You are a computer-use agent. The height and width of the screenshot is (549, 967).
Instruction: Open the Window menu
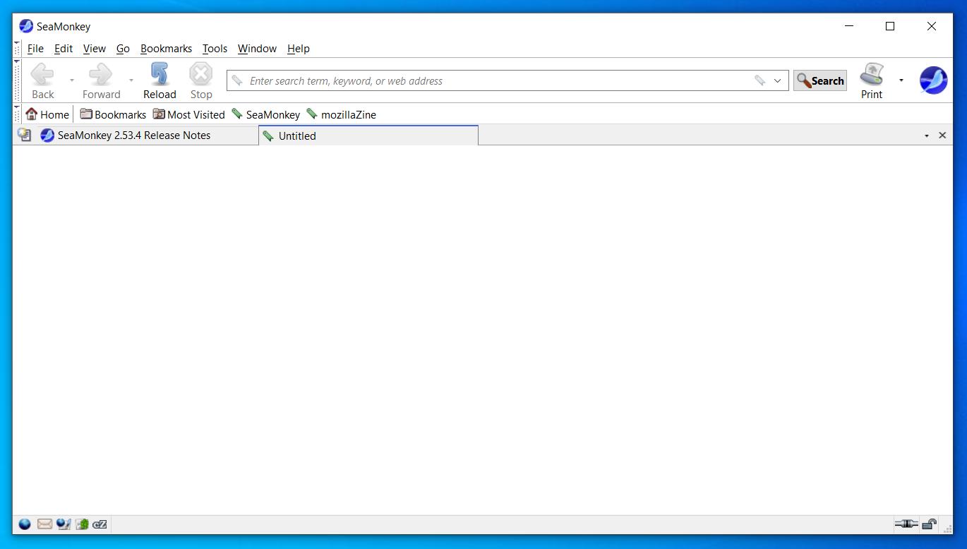pos(257,49)
